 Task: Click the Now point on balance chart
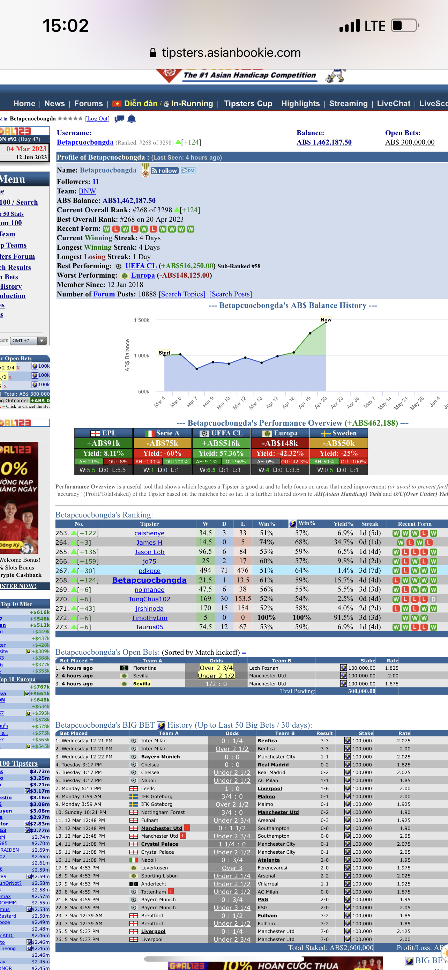[326, 322]
